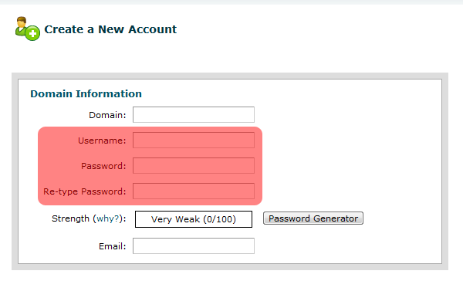This screenshot has height=281, width=463.
Task: Click the Re-type Password: label text
Action: click(x=85, y=191)
